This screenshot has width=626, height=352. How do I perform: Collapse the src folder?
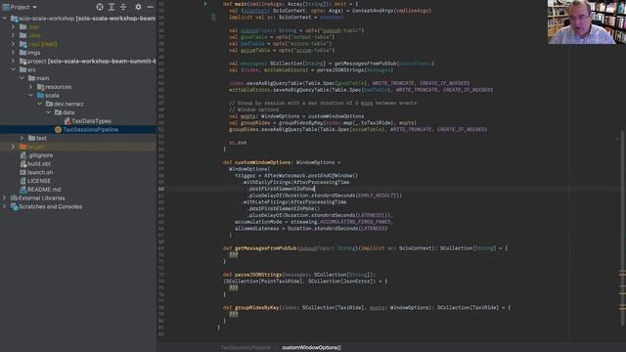click(13, 69)
